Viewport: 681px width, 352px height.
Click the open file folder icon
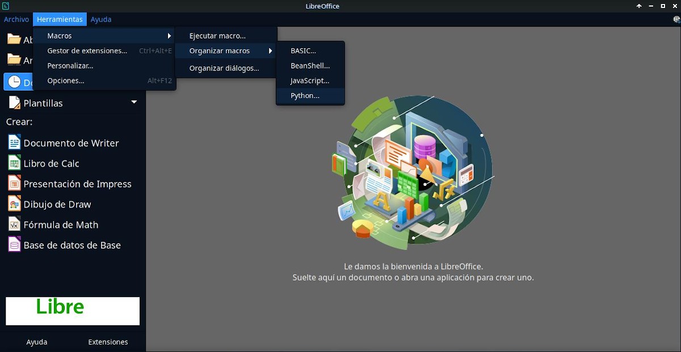[x=14, y=39]
